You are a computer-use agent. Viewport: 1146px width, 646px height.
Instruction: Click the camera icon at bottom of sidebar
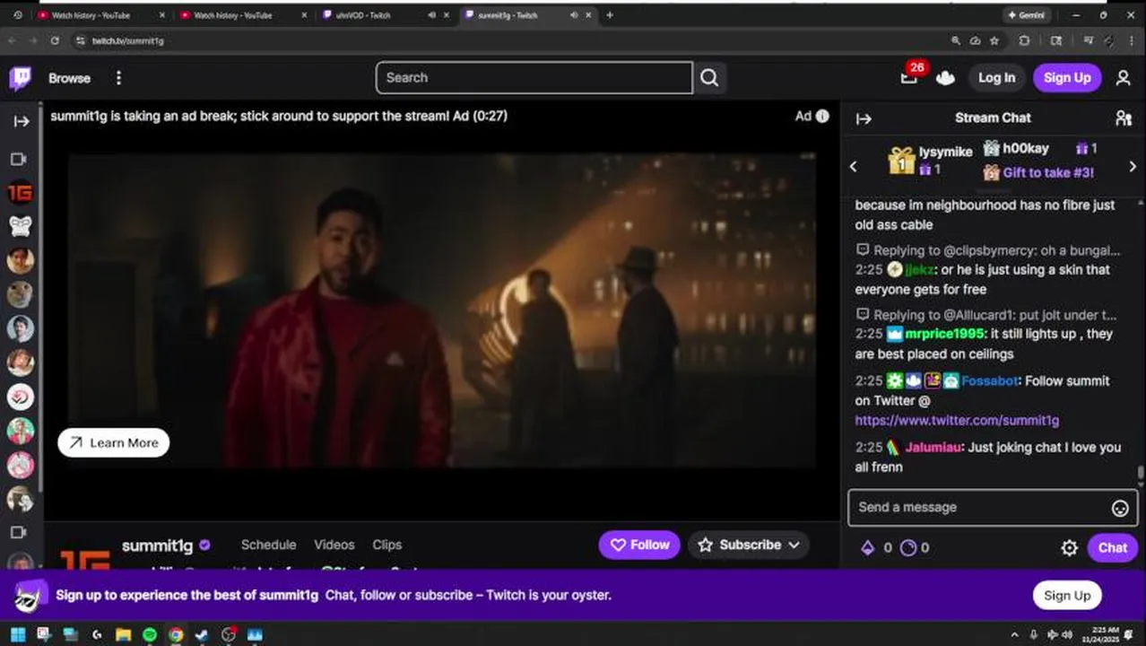click(x=18, y=532)
